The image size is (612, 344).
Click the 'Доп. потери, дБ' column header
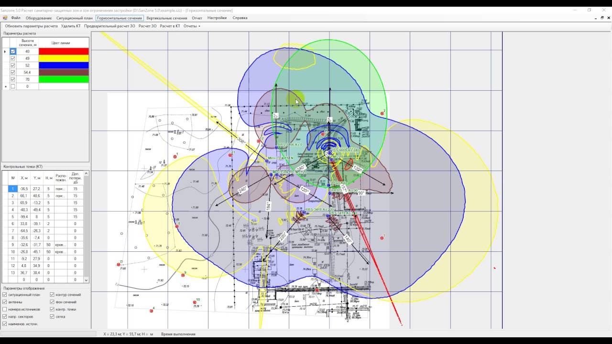(75, 178)
